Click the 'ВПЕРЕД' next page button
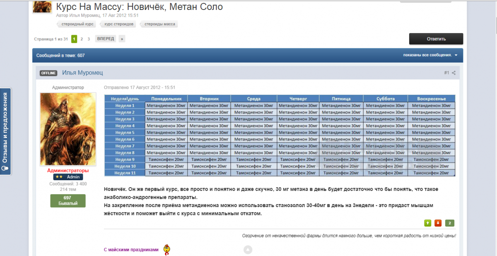497x256 pixels. (x=106, y=39)
